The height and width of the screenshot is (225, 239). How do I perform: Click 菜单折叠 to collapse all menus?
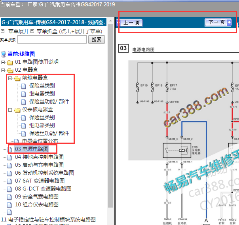pos(47,31)
